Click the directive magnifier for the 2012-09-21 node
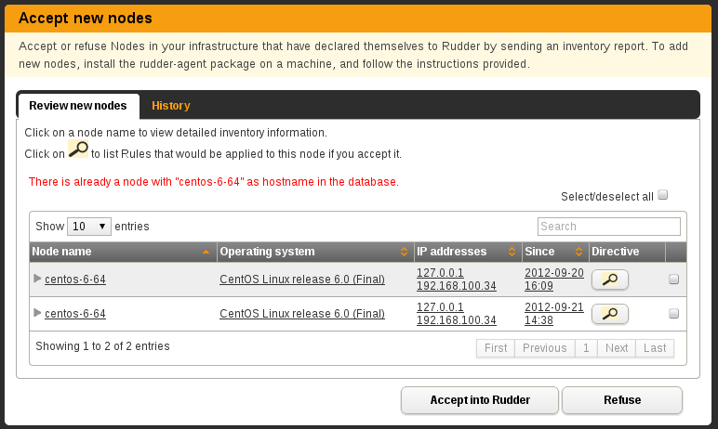Screen dimensions: 718x429 pyautogui.click(x=609, y=314)
